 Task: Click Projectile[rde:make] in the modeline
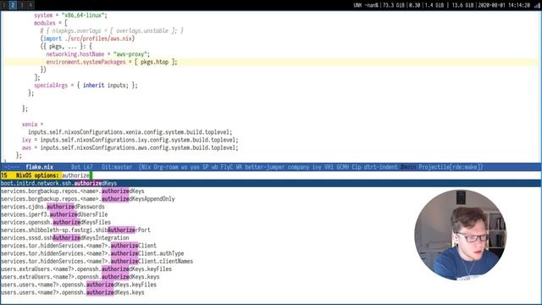coord(451,167)
